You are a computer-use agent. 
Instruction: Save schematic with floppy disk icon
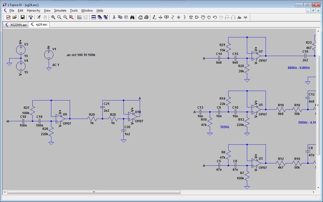(x=23, y=17)
